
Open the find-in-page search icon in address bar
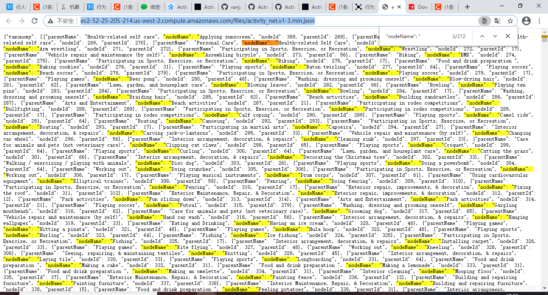(485, 21)
